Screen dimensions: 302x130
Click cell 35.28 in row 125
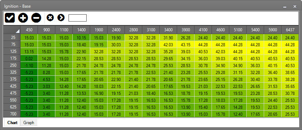(x=168, y=51)
